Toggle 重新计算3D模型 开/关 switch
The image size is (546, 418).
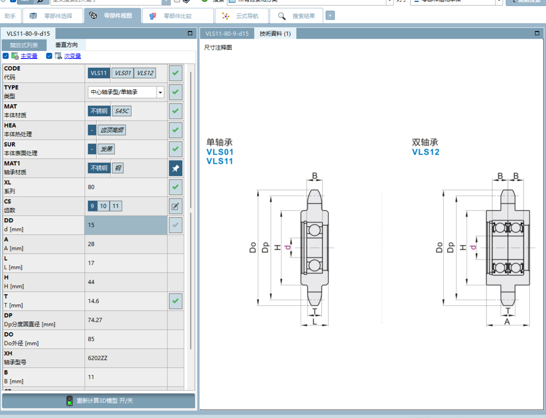tap(99, 401)
